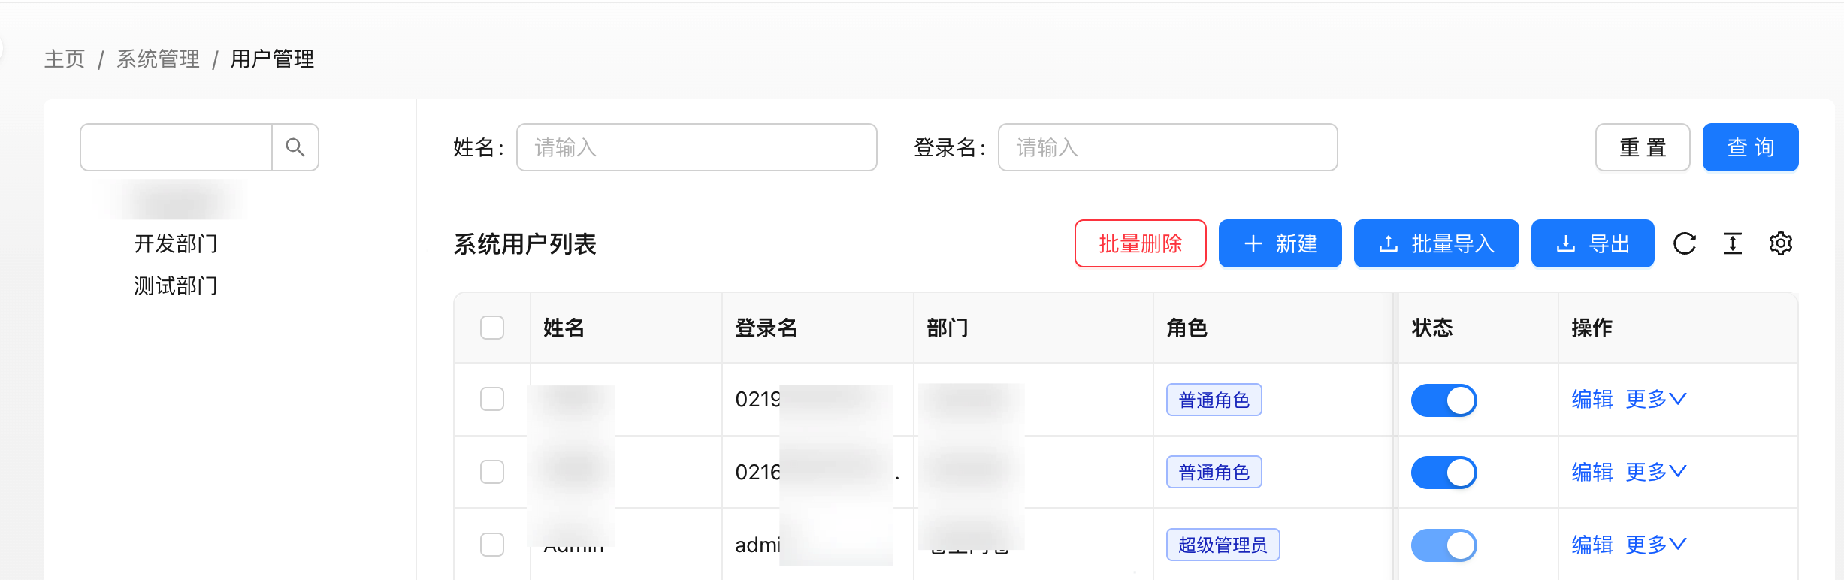Expand 更多 dropdown in second row
Image resolution: width=1844 pixels, height=580 pixels.
point(1656,472)
